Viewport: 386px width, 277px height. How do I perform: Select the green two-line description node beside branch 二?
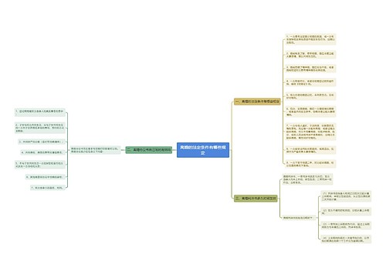coord(95,150)
